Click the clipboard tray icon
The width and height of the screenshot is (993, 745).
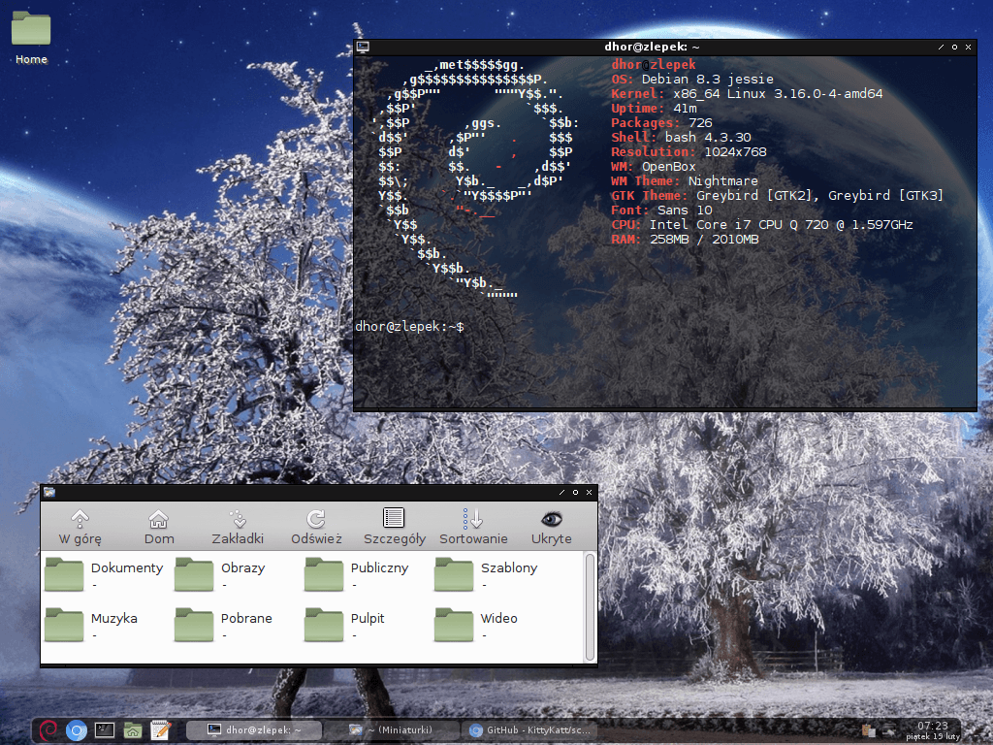pyautogui.click(x=868, y=731)
